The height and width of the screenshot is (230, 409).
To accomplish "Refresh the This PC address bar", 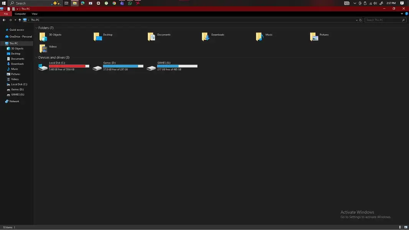I will point(361,20).
